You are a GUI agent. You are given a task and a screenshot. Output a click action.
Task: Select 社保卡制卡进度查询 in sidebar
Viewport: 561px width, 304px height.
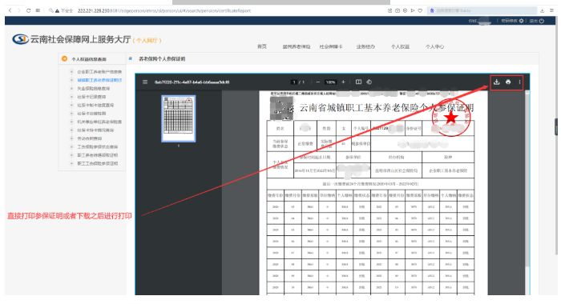(95, 105)
